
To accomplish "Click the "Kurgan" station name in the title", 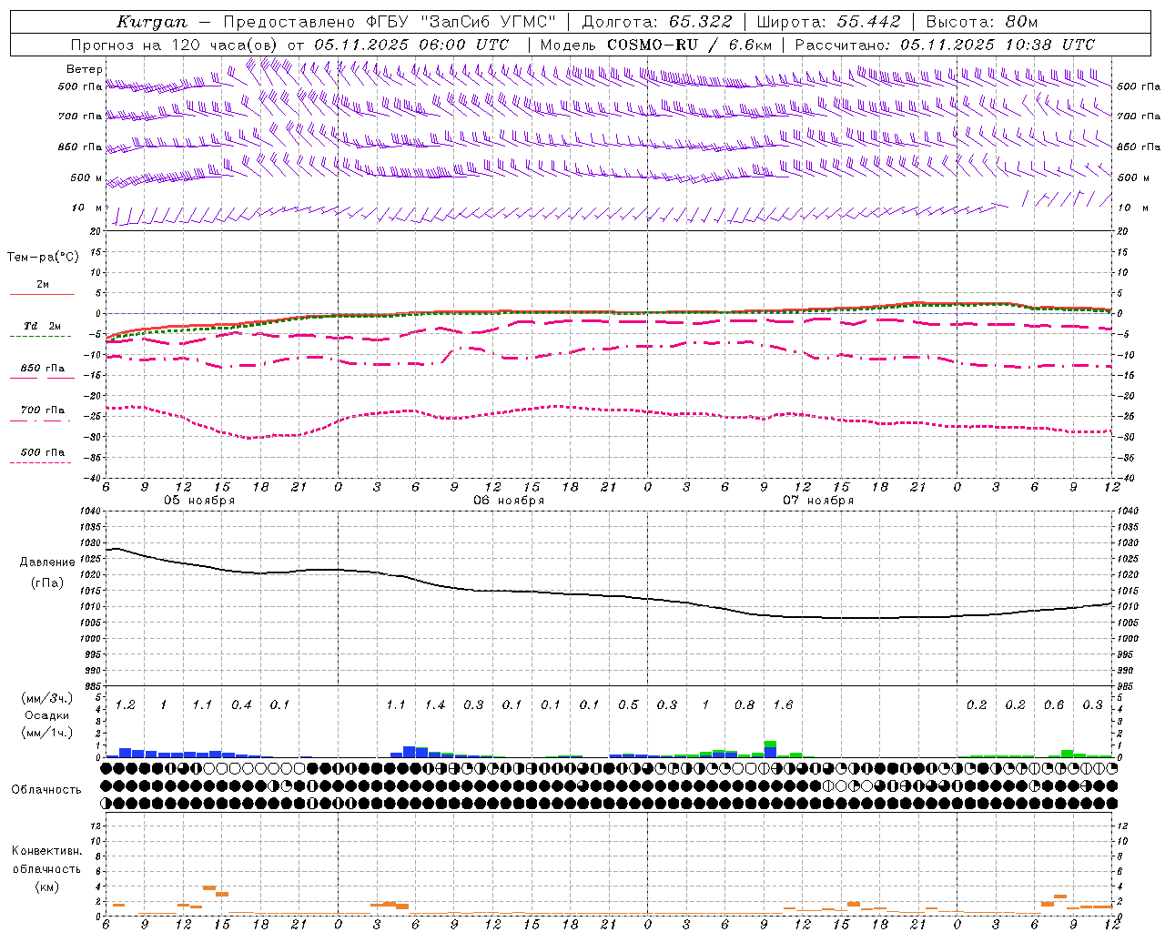I will tap(152, 22).
